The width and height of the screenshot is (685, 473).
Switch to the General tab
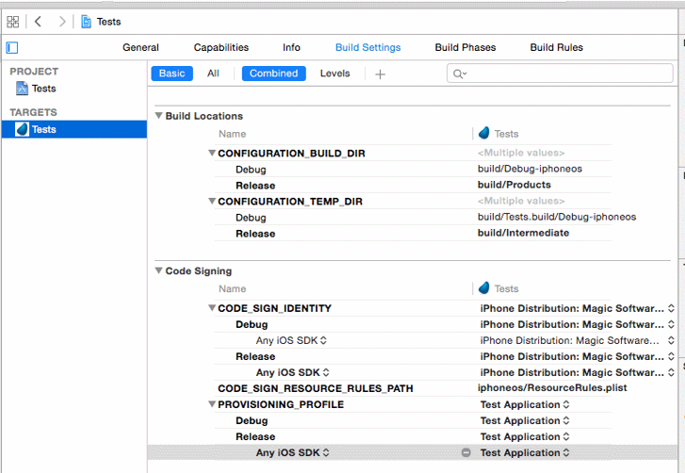(x=140, y=47)
